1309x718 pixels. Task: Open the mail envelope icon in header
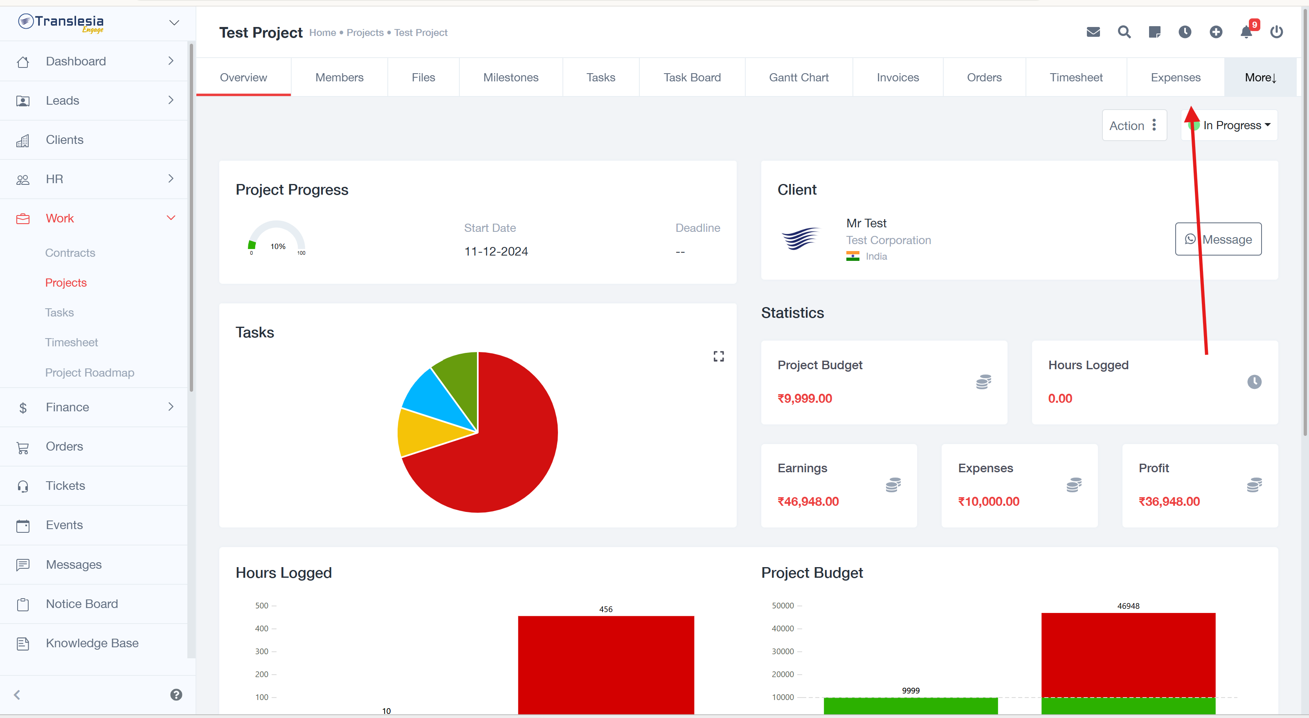coord(1093,32)
